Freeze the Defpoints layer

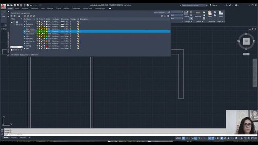40,24
